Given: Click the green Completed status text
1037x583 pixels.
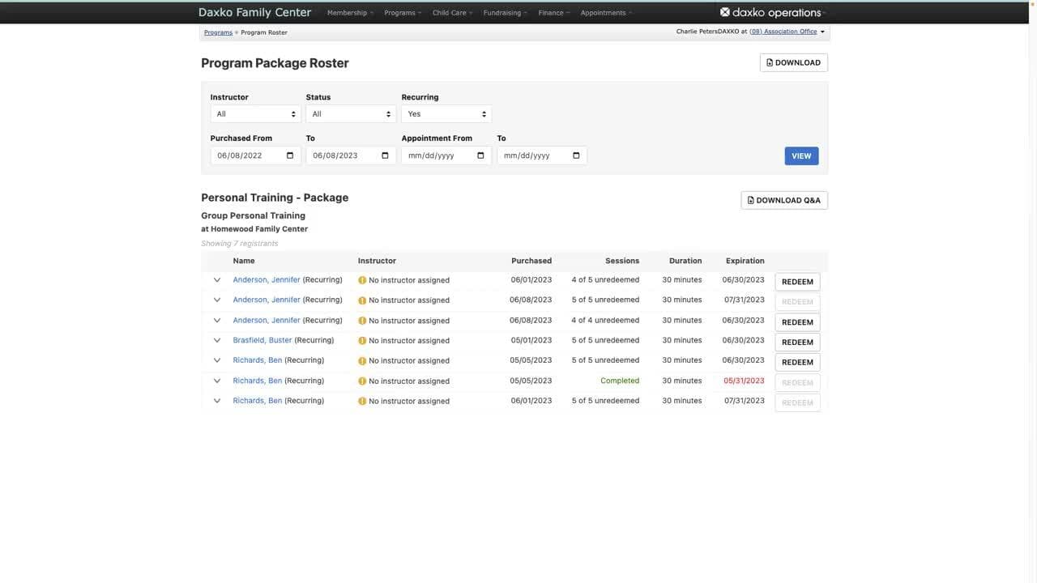Looking at the screenshot, I should 620,381.
